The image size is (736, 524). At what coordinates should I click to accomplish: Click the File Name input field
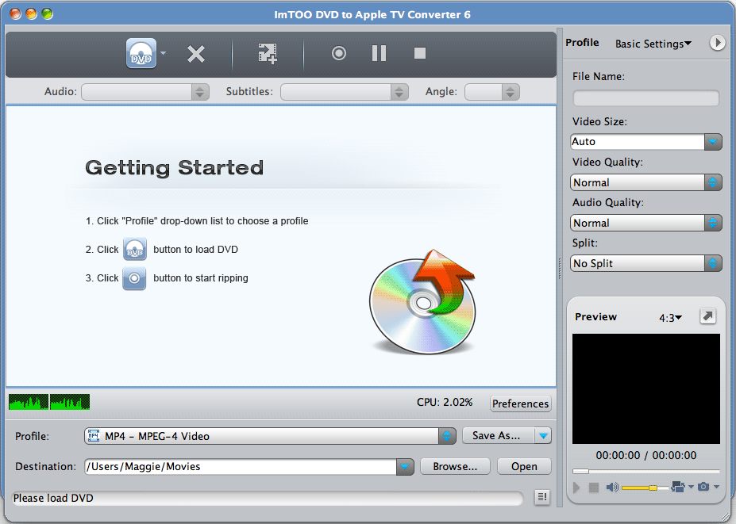[645, 98]
